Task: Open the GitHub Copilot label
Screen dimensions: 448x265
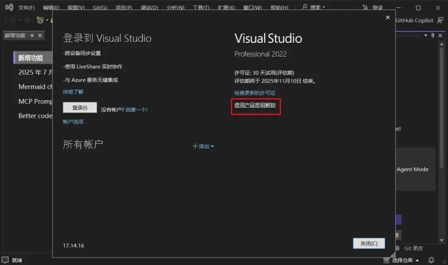Action: coord(414,20)
